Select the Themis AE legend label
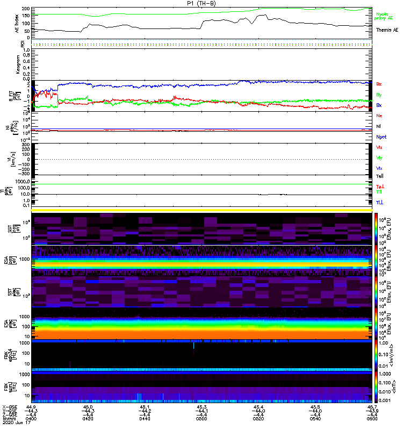Image resolution: width=403 pixels, height=430 pixels. tap(387, 30)
